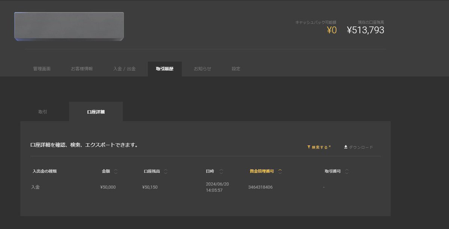Go to the 設定 tab
Image resolution: width=449 pixels, height=229 pixels.
pos(236,69)
